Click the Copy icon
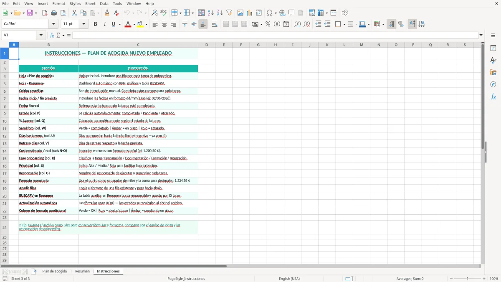Image resolution: width=501 pixels, height=282 pixels. tap(83, 13)
